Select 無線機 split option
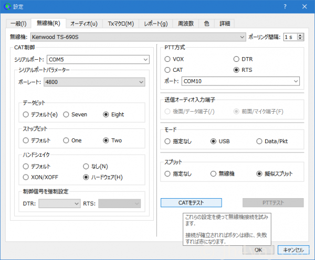The image size is (315, 260). (214, 174)
